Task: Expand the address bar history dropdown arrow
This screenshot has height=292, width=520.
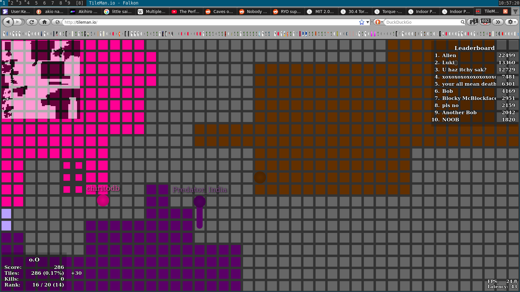Action: pyautogui.click(x=368, y=22)
